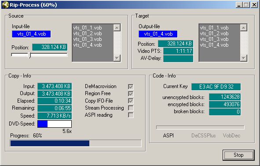Click the Target Position value field
Image resolution: width=260 pixels, height=166 pixels.
click(176, 44)
